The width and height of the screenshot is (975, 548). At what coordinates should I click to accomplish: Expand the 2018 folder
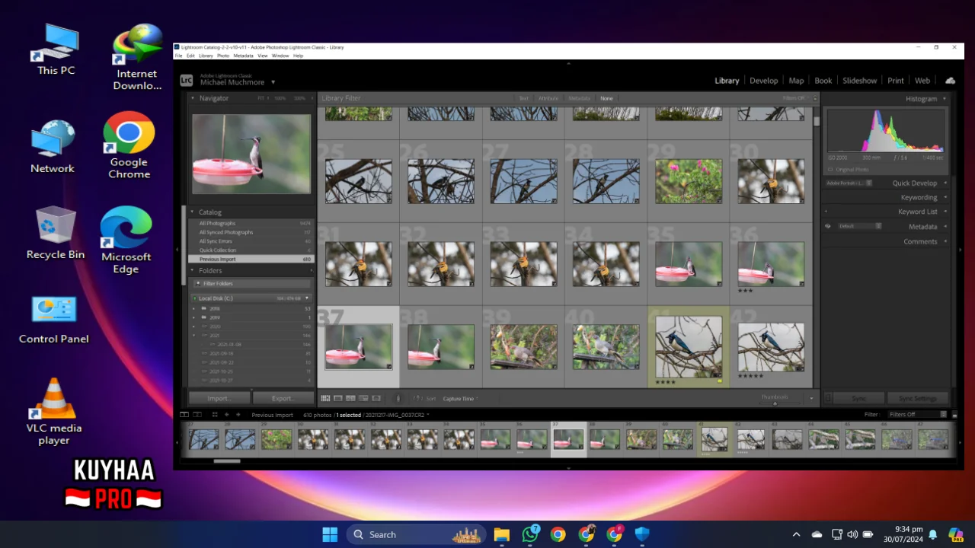click(x=193, y=308)
